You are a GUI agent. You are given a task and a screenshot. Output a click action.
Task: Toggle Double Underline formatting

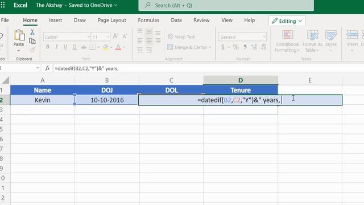[75, 47]
